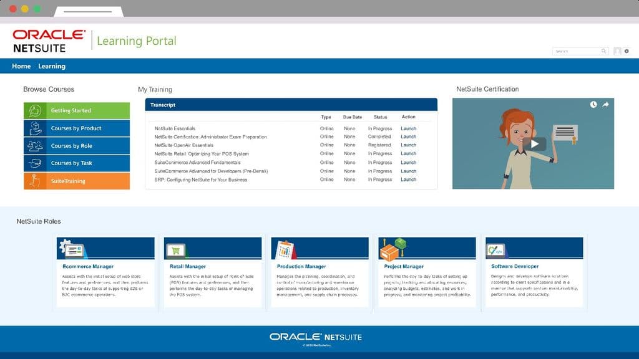Screen dimensions: 639x359
Task: Browse Courses by Task
Action: click(x=77, y=163)
